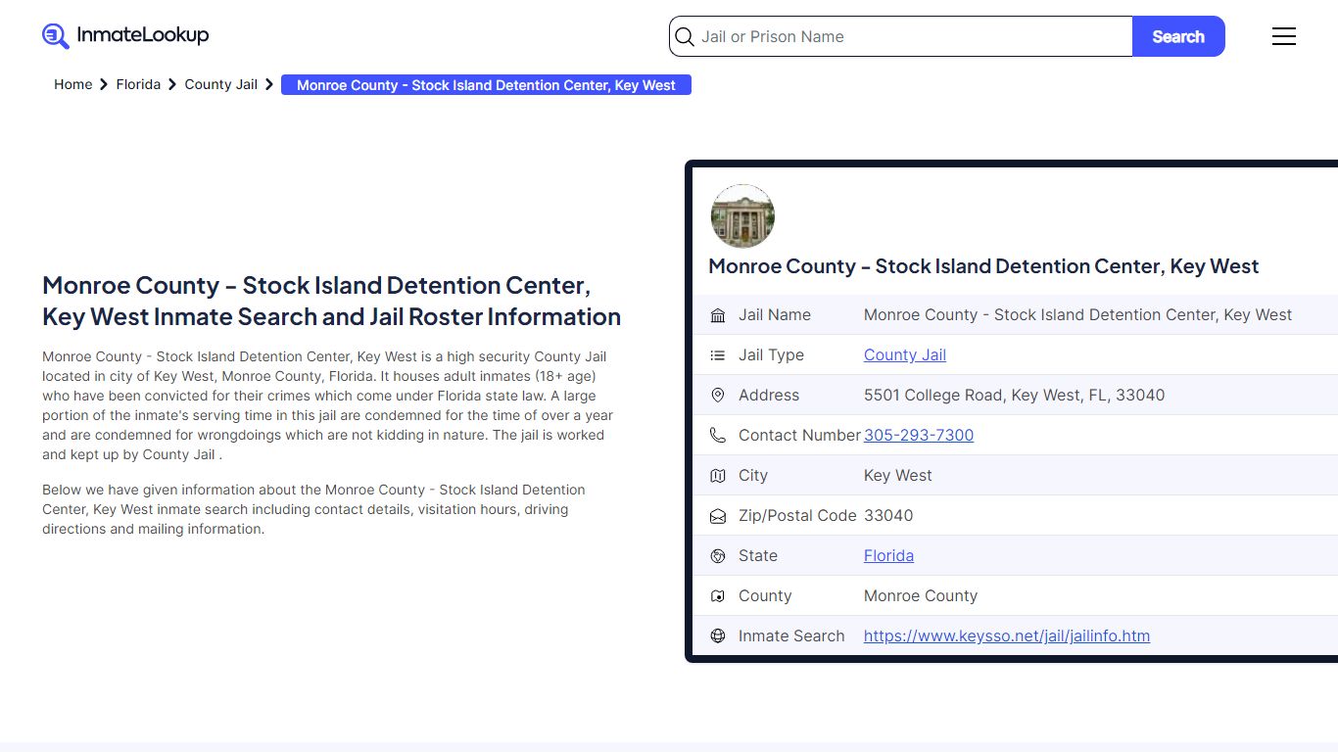Image resolution: width=1338 pixels, height=752 pixels.
Task: Click the paragraph describing high security County Jail
Action: pos(329,405)
